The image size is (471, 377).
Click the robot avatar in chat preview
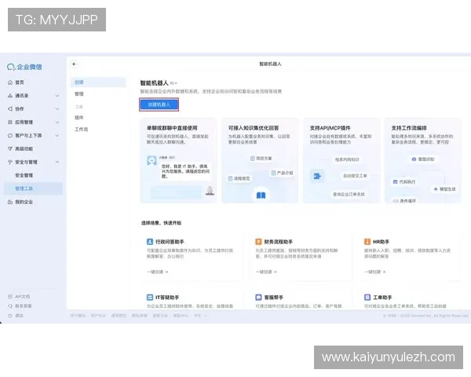tap(152, 160)
